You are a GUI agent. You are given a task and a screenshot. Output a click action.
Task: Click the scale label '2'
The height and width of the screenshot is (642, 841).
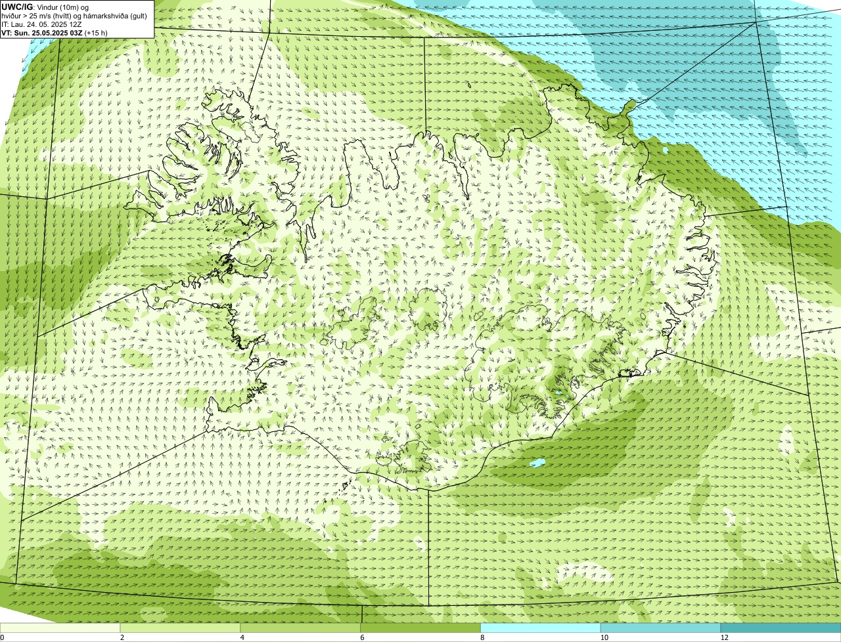(122, 637)
